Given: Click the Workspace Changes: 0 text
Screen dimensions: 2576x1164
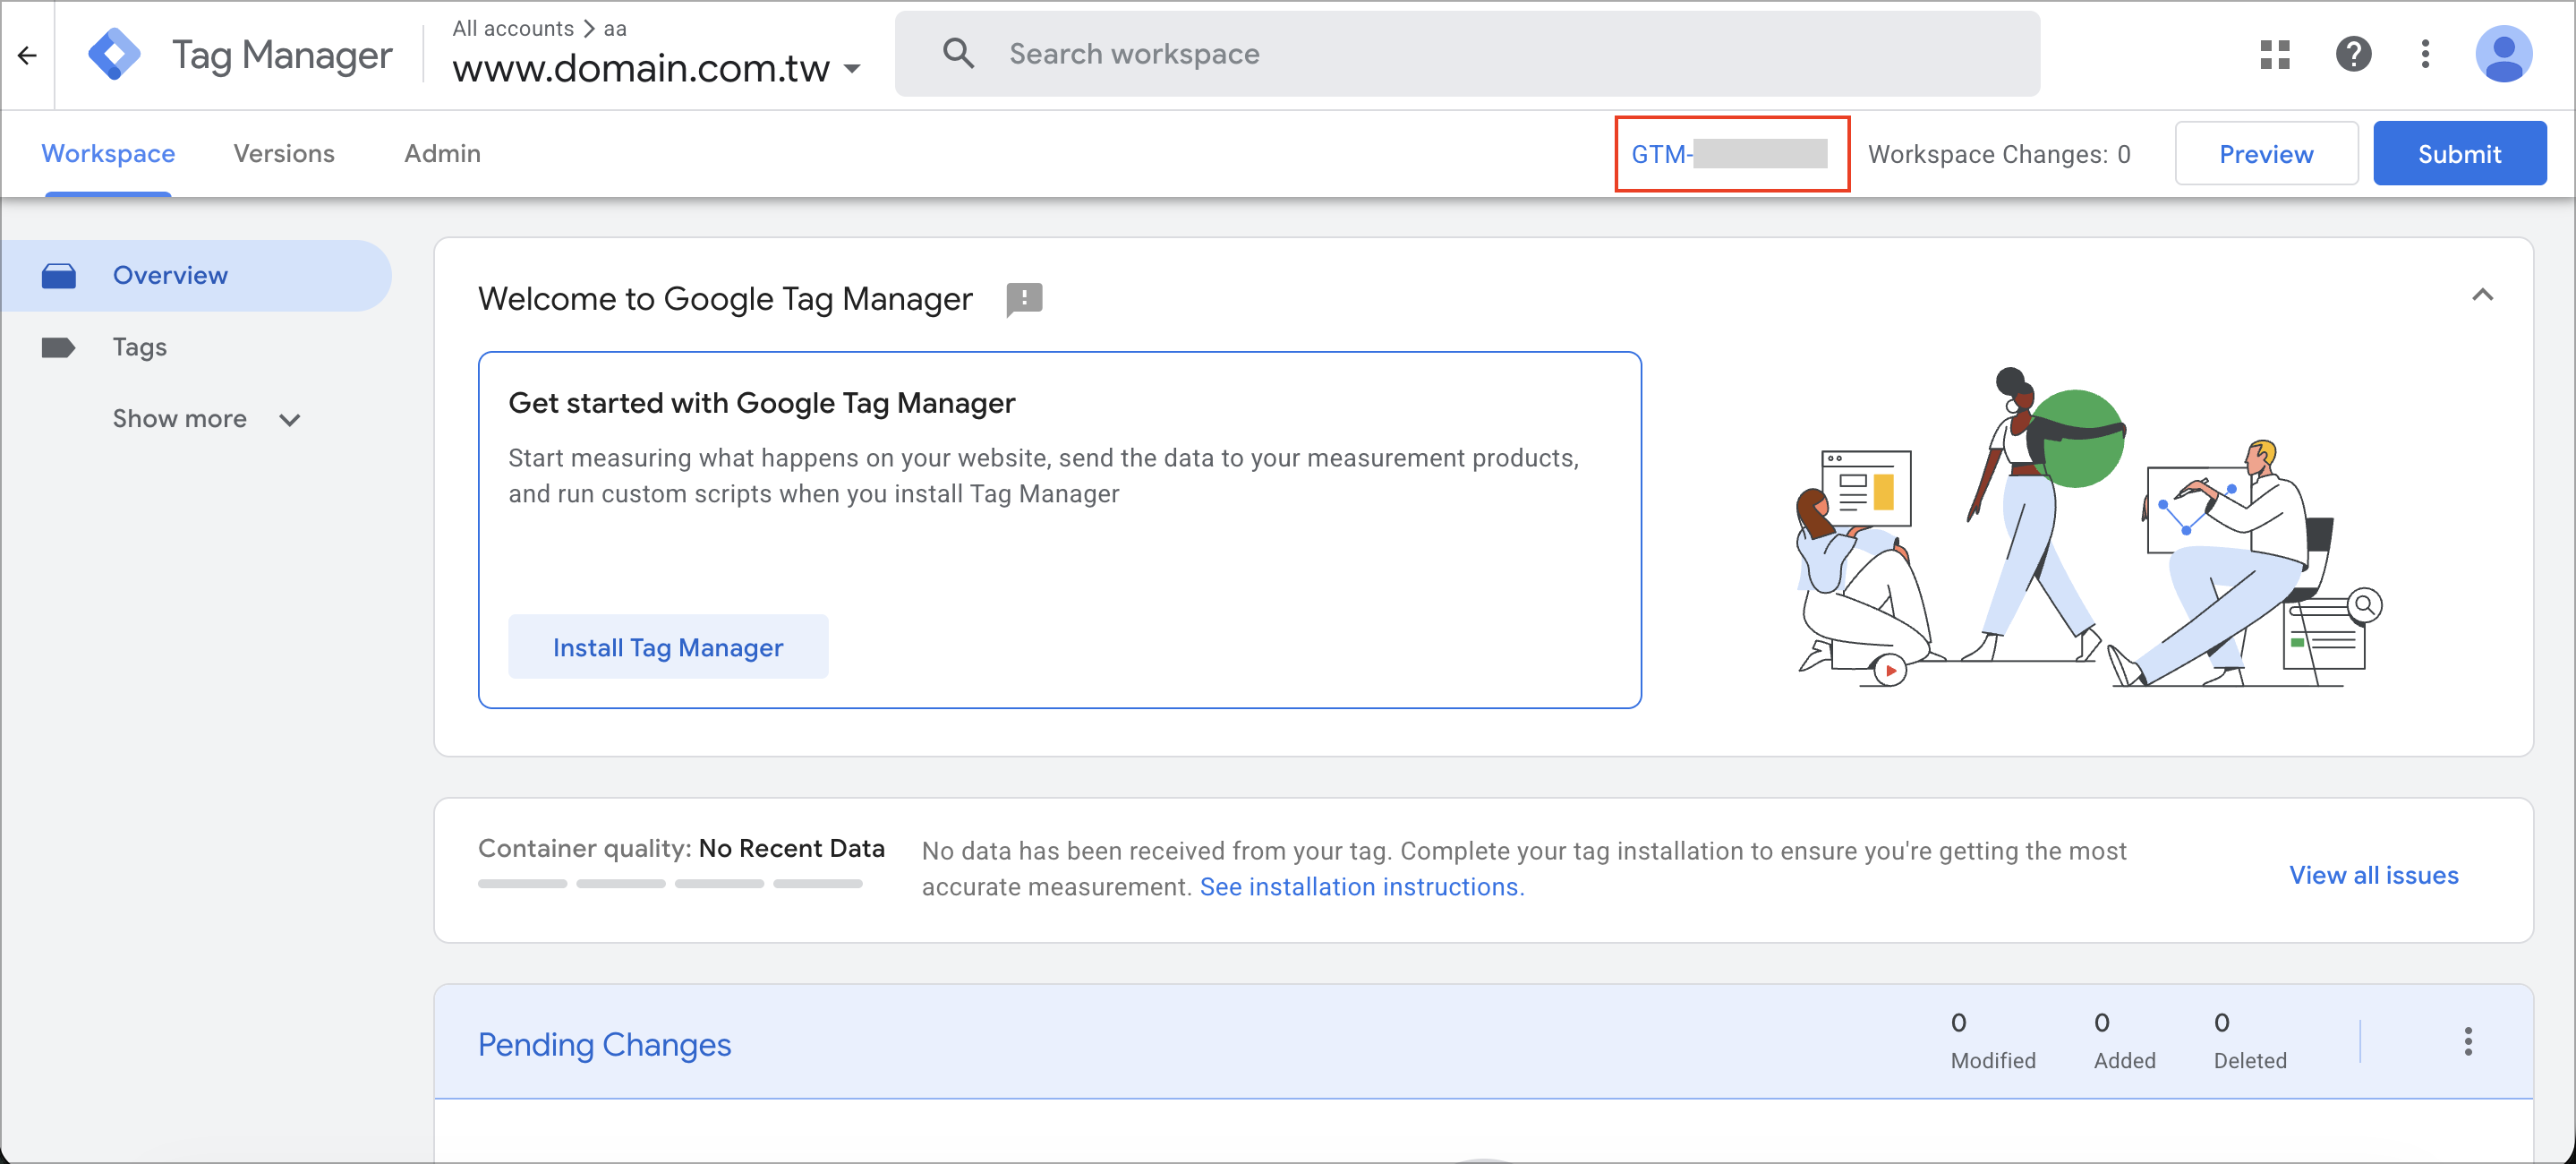Looking at the screenshot, I should pyautogui.click(x=1999, y=154).
